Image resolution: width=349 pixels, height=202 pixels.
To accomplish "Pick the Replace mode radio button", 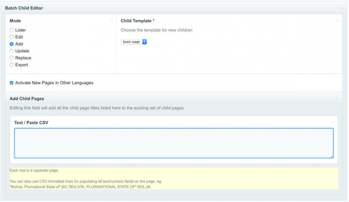I will [x=12, y=58].
